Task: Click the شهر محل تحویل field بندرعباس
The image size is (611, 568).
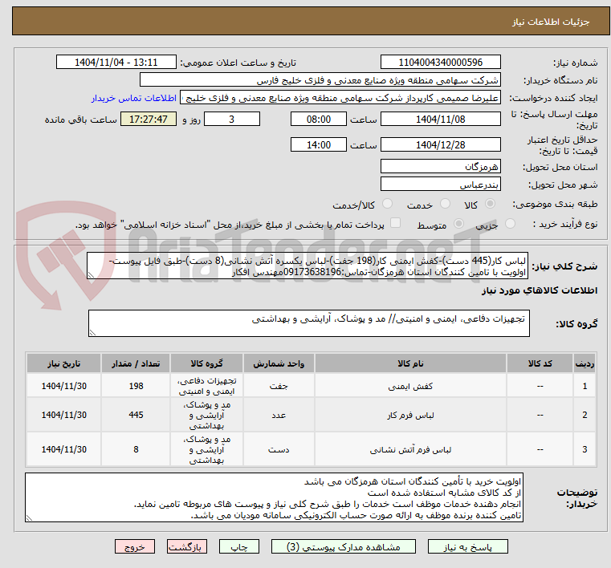Action: pyautogui.click(x=440, y=185)
